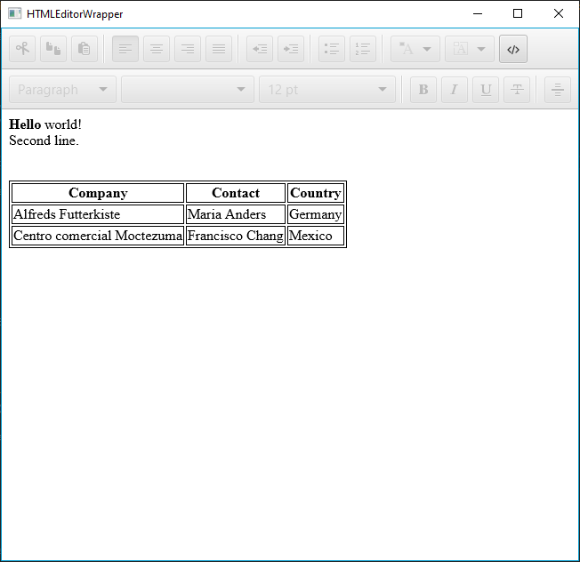
Task: Insert a horizontal rule
Action: click(x=558, y=90)
